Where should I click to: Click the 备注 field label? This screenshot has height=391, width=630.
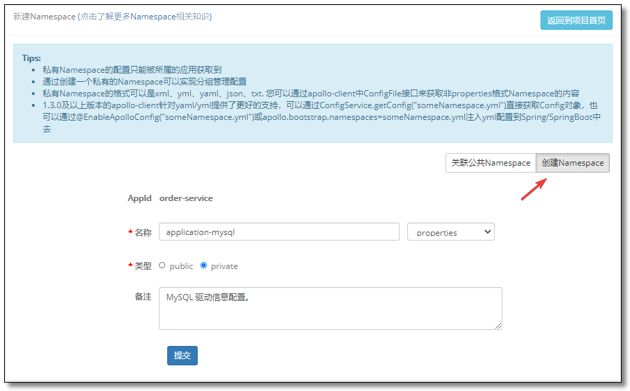pyautogui.click(x=143, y=297)
